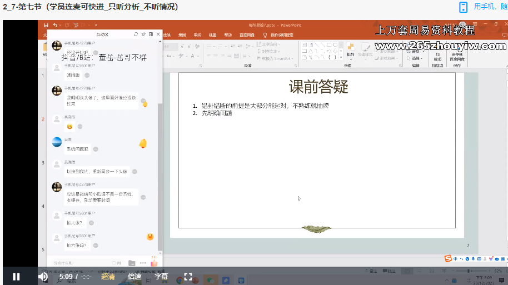Image resolution: width=508 pixels, height=285 pixels.
Task: Open the 文字方向 text direction dropdown
Action: 268,44
